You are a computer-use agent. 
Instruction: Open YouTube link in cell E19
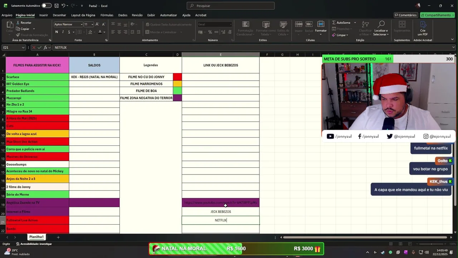pos(221,202)
